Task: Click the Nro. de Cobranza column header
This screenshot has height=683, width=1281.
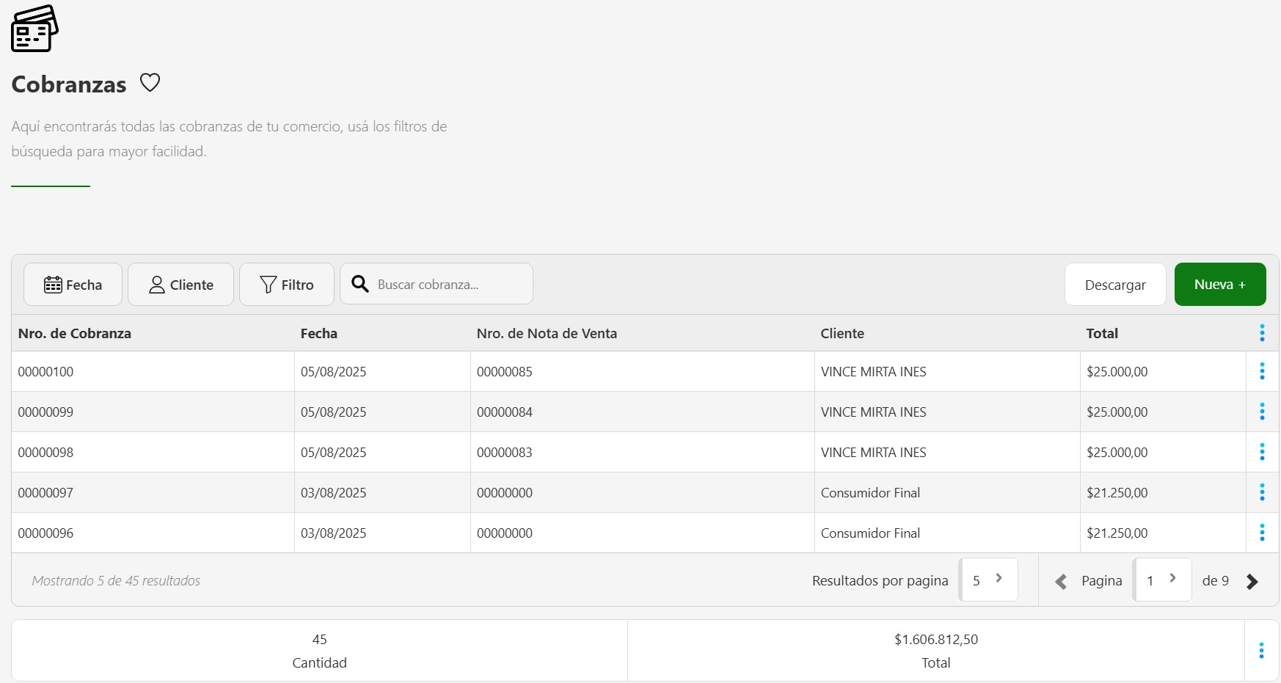Action: pyautogui.click(x=75, y=333)
